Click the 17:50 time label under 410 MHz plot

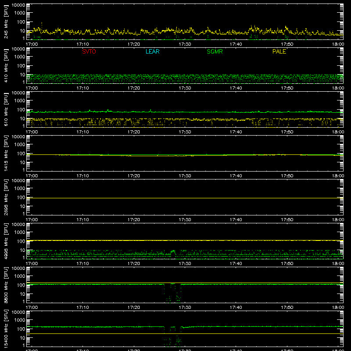(x=287, y=88)
